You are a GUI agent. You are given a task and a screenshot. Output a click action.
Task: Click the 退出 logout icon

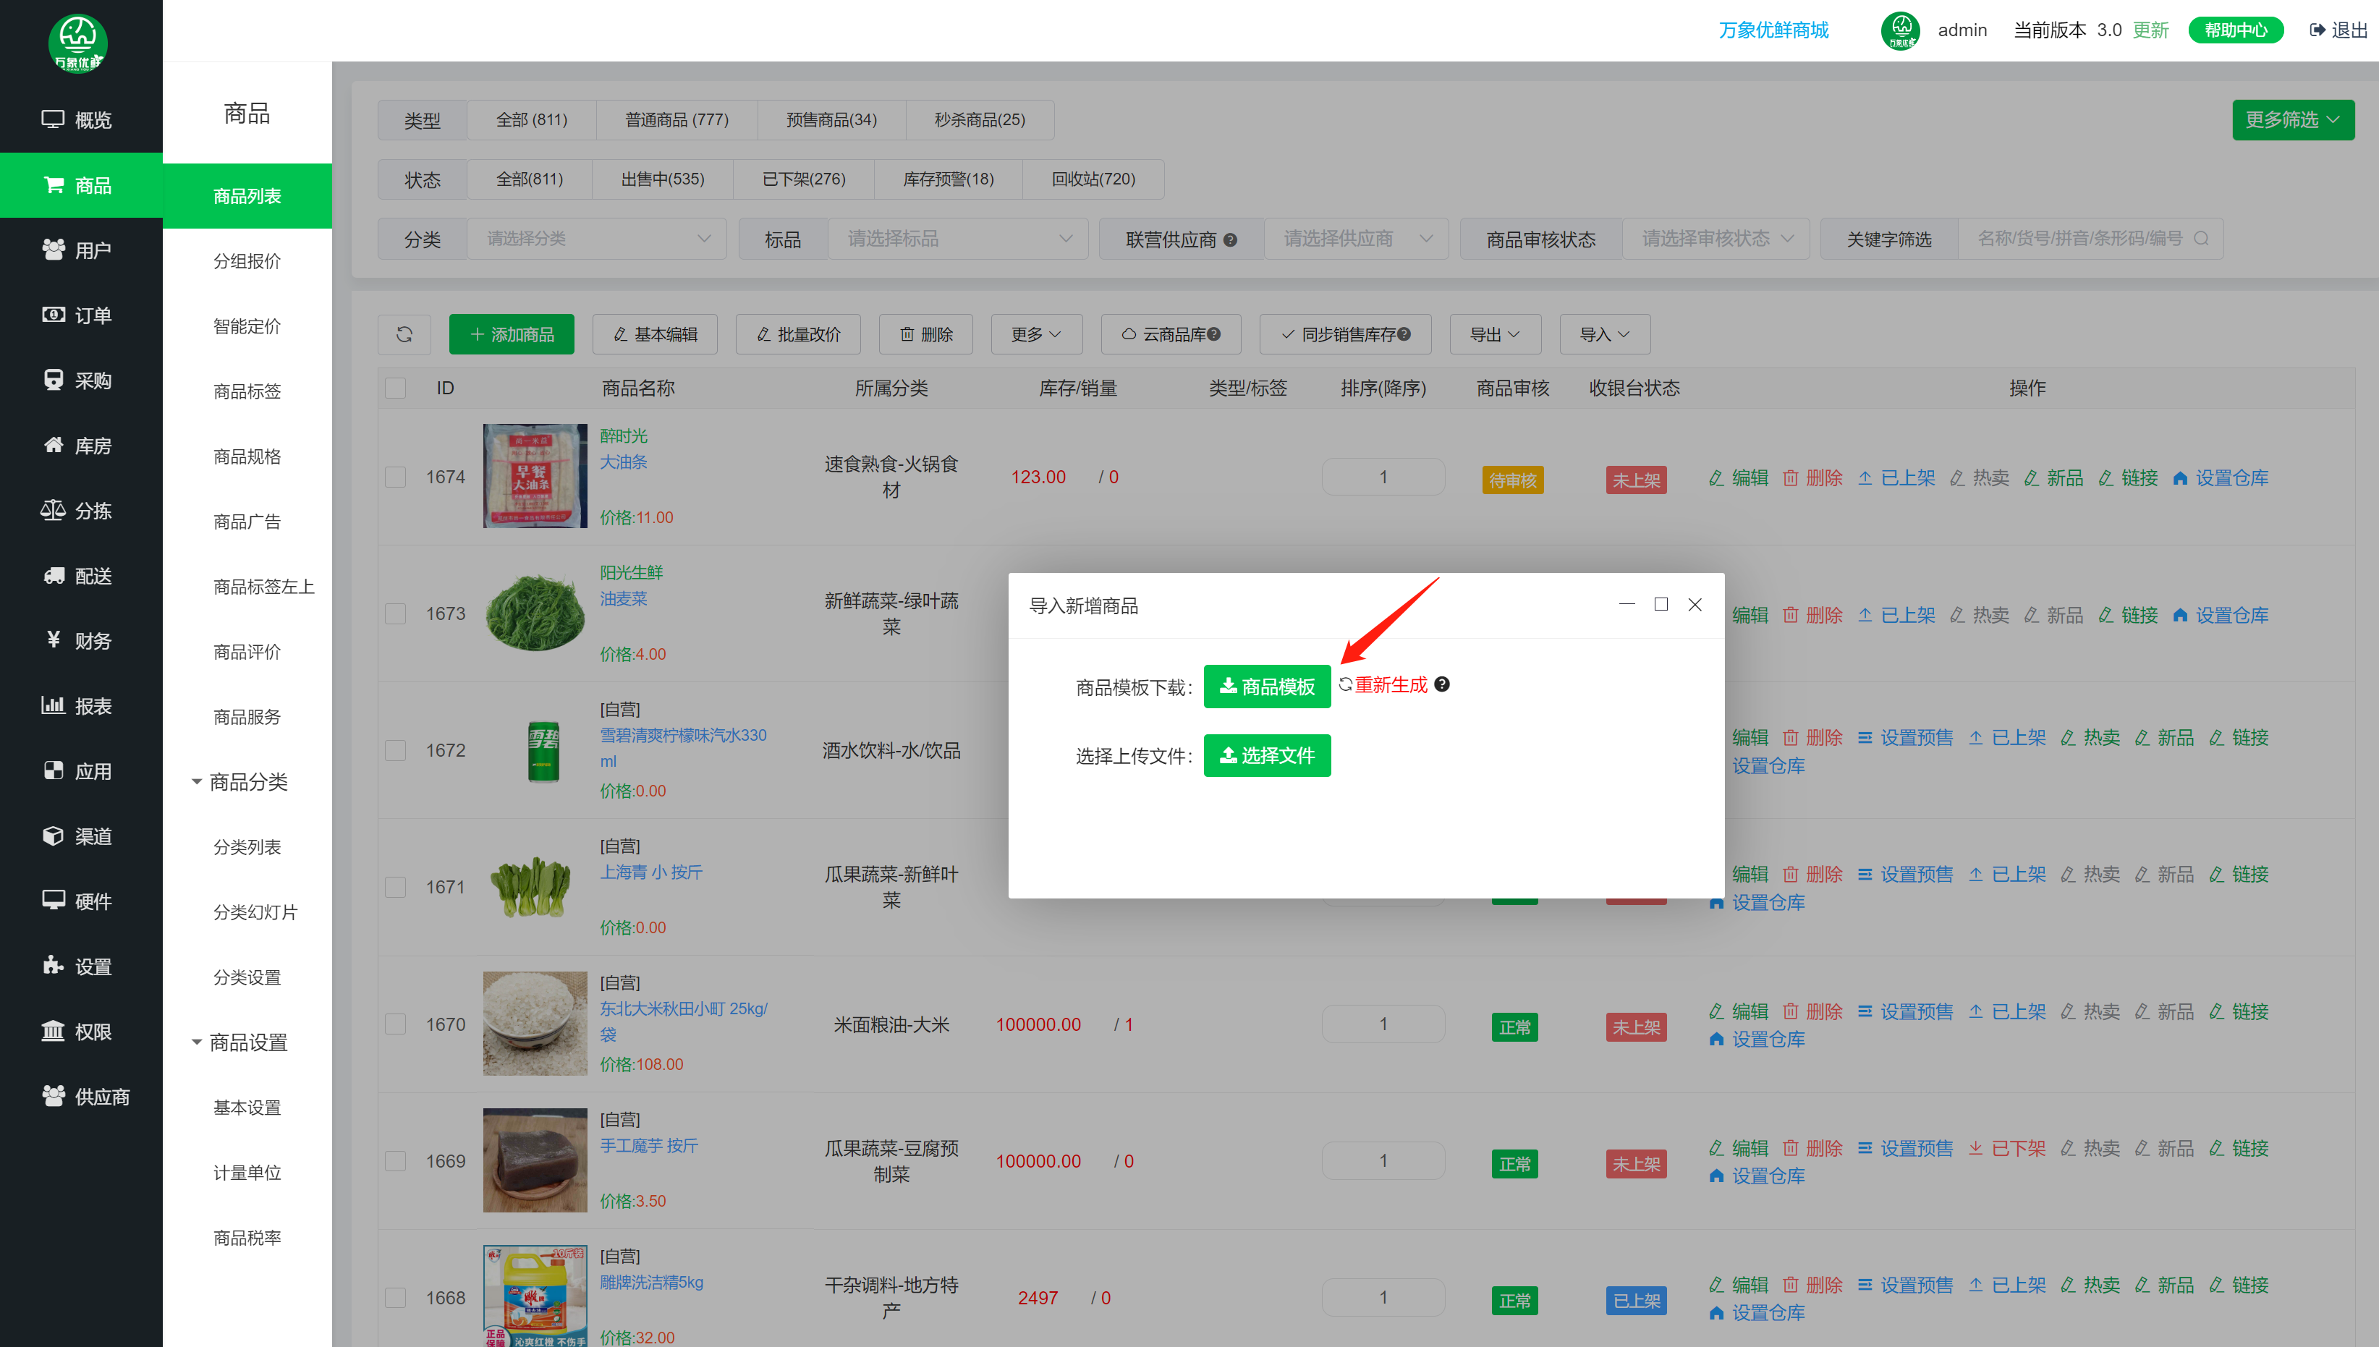point(2317,30)
